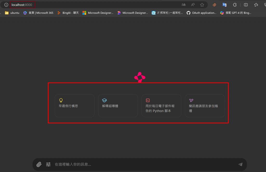Open the Microsoft 365 bookmark
Viewport: 266px width, 172px height.
[38, 13]
